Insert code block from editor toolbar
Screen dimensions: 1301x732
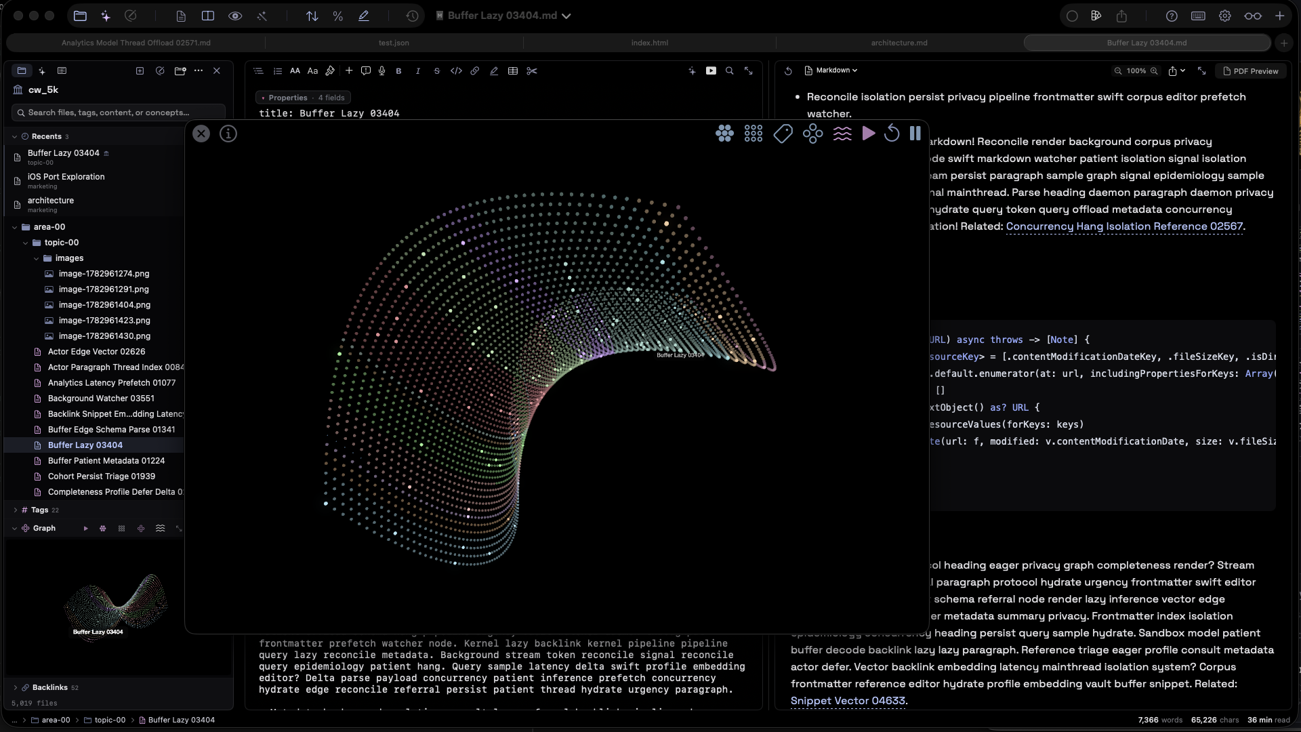(x=456, y=70)
